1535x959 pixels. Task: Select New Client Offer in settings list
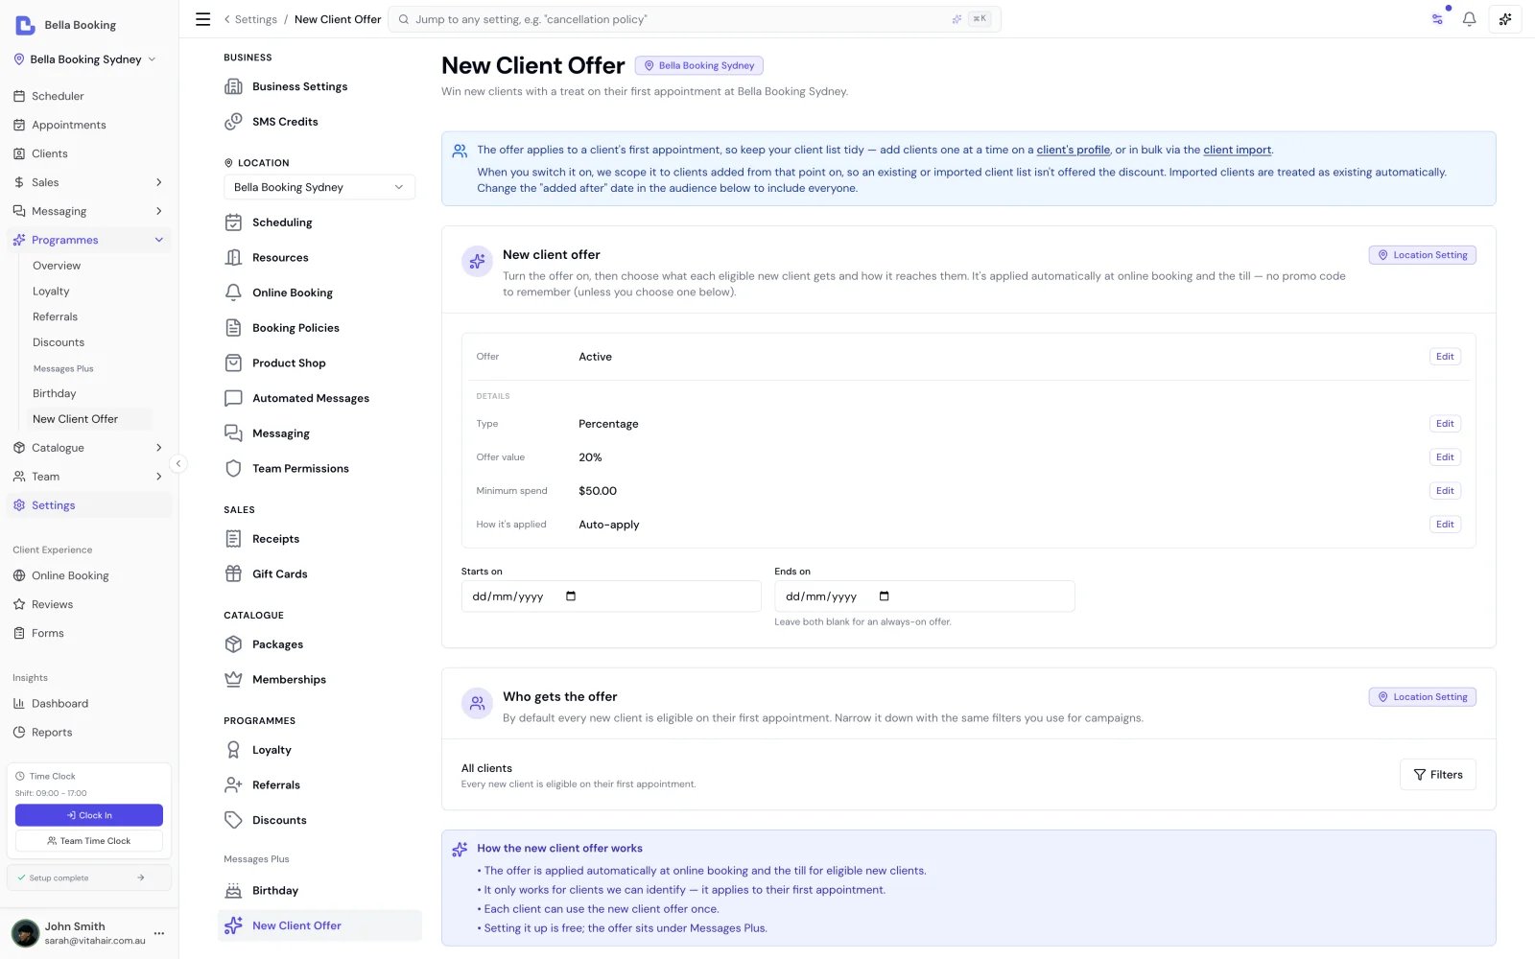[319, 925]
